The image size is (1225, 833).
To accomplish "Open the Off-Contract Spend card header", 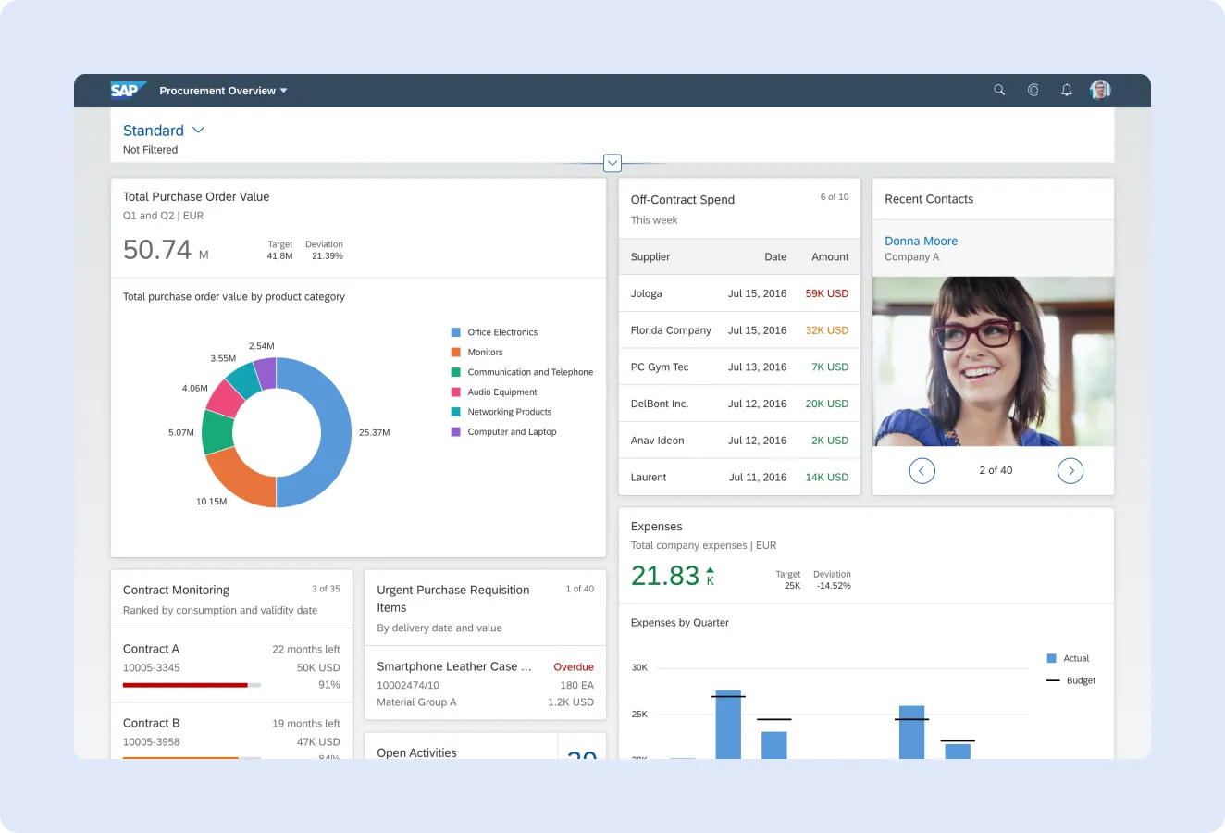I will pyautogui.click(x=683, y=199).
